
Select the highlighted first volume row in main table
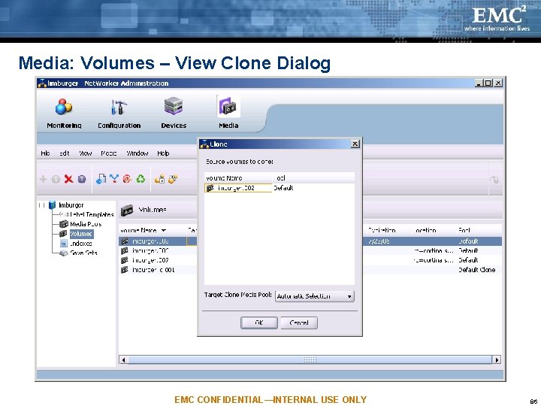point(310,241)
